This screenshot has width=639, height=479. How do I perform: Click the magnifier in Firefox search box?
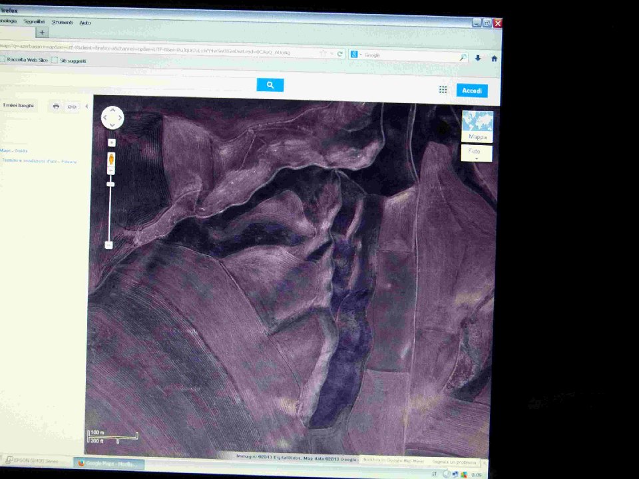[463, 57]
